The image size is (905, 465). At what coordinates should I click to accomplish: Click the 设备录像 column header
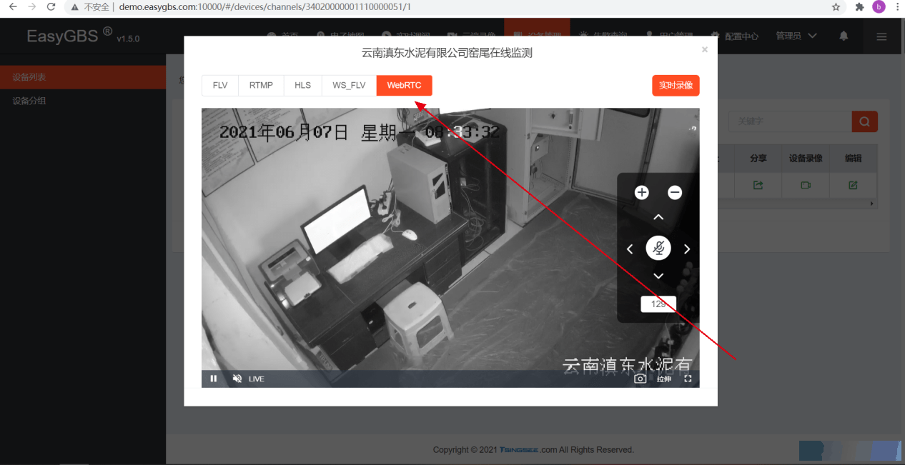point(806,159)
